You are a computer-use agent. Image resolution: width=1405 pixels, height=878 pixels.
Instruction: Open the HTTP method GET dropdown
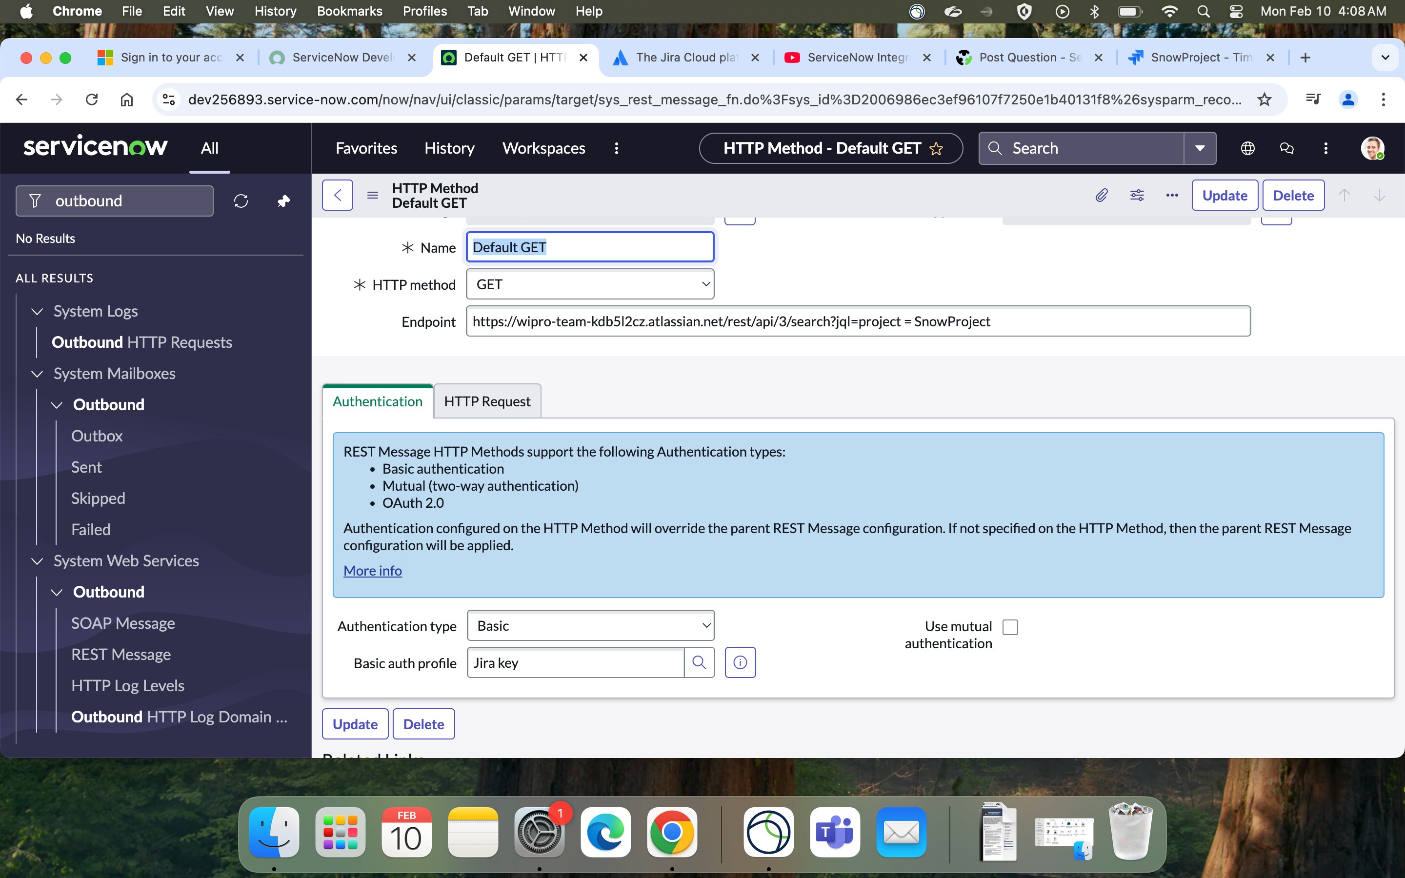point(590,284)
